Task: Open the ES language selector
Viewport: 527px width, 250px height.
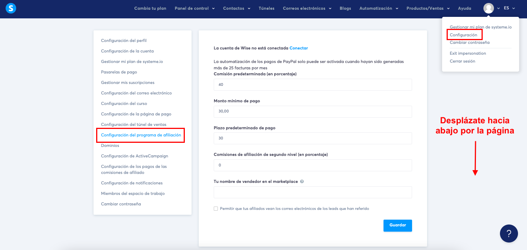Action: (509, 8)
